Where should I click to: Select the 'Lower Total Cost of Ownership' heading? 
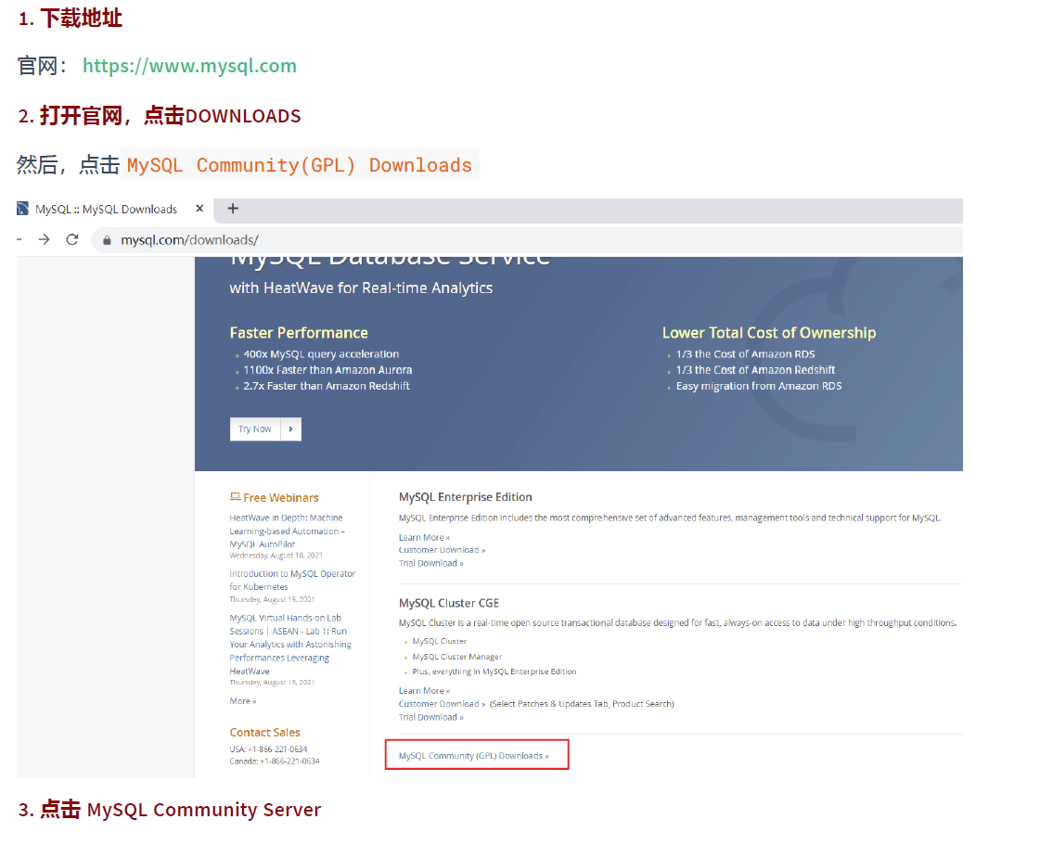[x=769, y=333]
